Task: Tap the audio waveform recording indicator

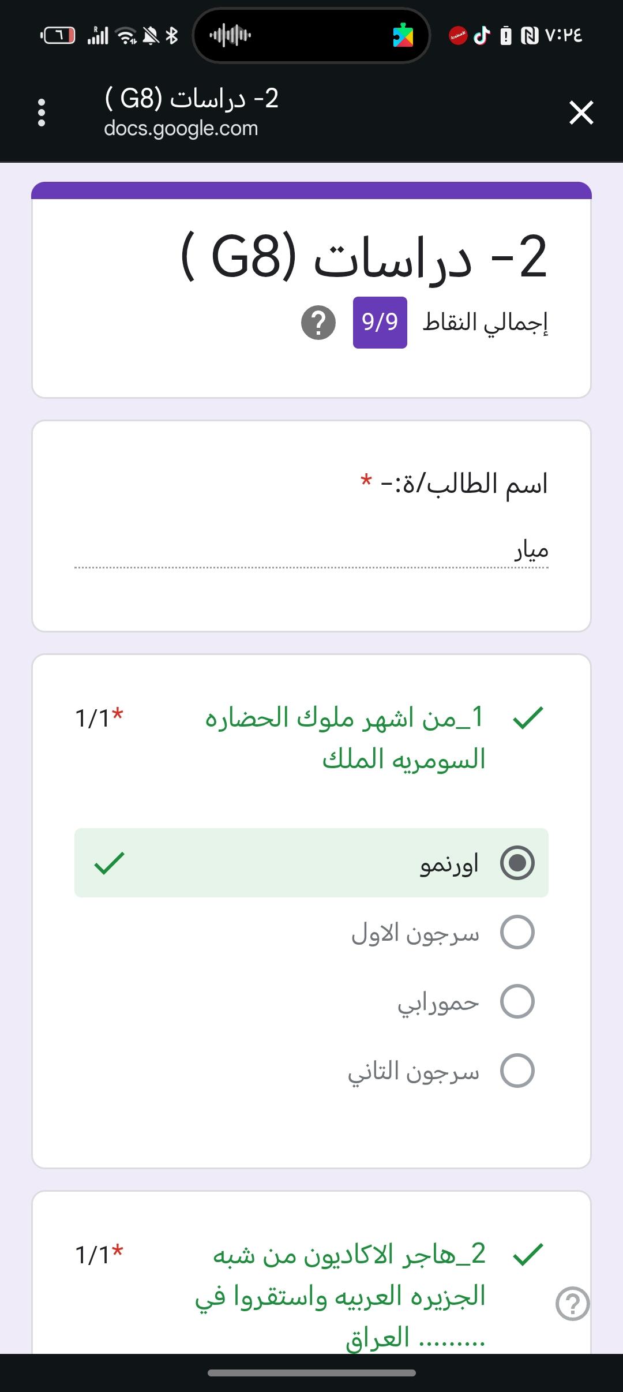Action: click(230, 36)
